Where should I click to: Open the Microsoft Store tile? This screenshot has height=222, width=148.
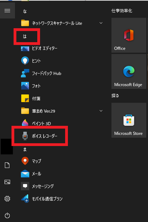coord(129,120)
